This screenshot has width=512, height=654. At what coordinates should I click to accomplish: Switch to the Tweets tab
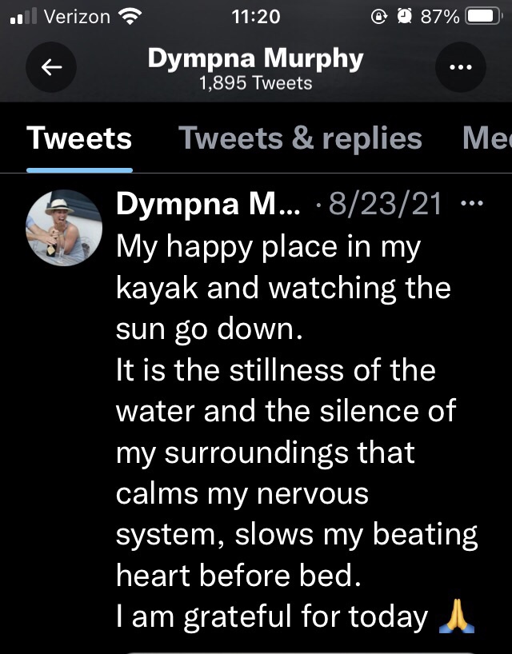click(x=79, y=138)
